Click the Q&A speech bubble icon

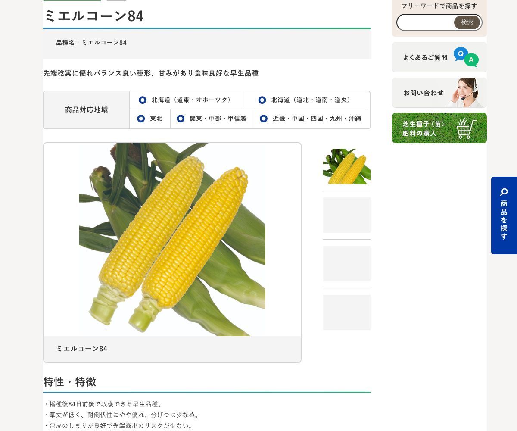click(466, 57)
